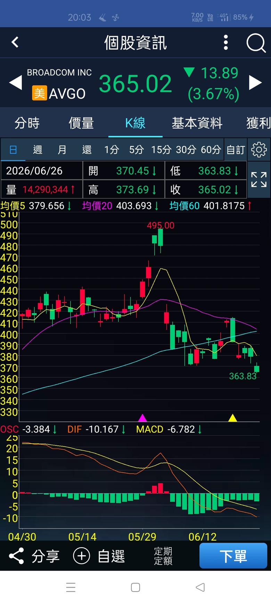
Task: Tap open price 370.45 cell
Action: (124, 171)
